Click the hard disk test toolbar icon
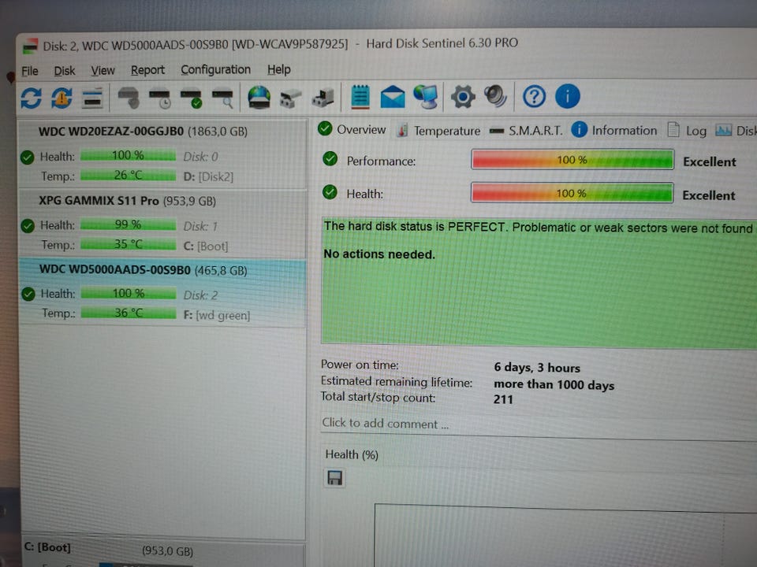Viewport: 757px width, 567px height. pyautogui.click(x=129, y=98)
